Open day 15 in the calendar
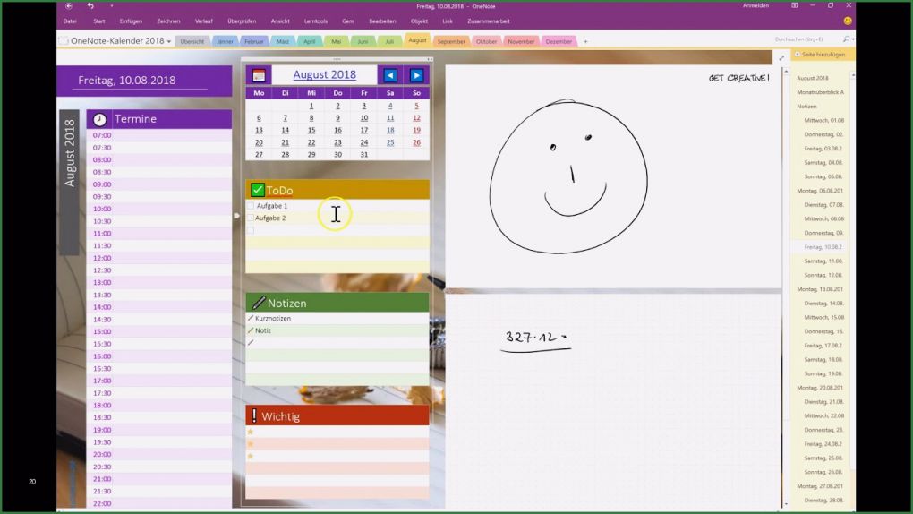This screenshot has height=514, width=913. [x=311, y=130]
